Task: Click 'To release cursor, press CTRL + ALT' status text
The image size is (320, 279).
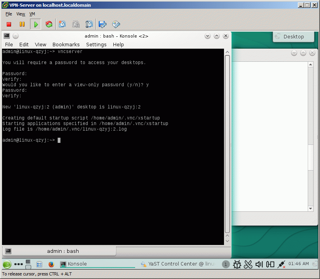Action: click(x=37, y=274)
